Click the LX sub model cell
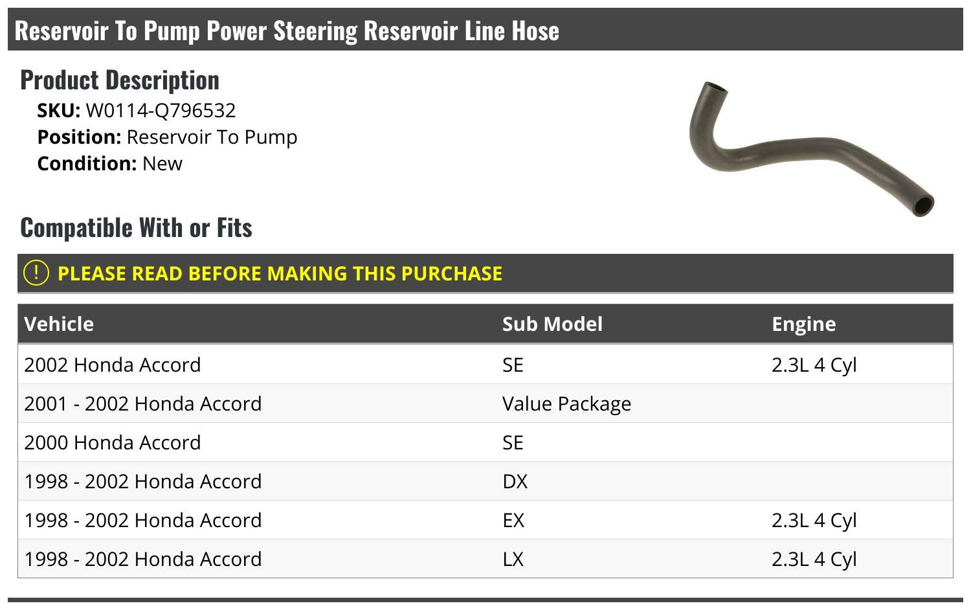This screenshot has height=610, width=971. click(x=513, y=559)
